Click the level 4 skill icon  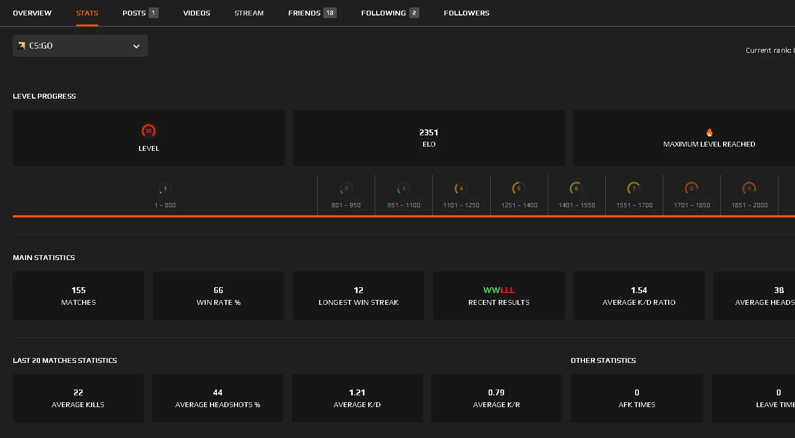click(x=461, y=189)
